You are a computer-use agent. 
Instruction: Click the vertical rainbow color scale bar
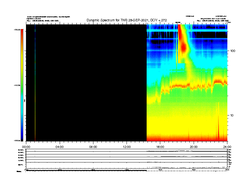(22, 85)
